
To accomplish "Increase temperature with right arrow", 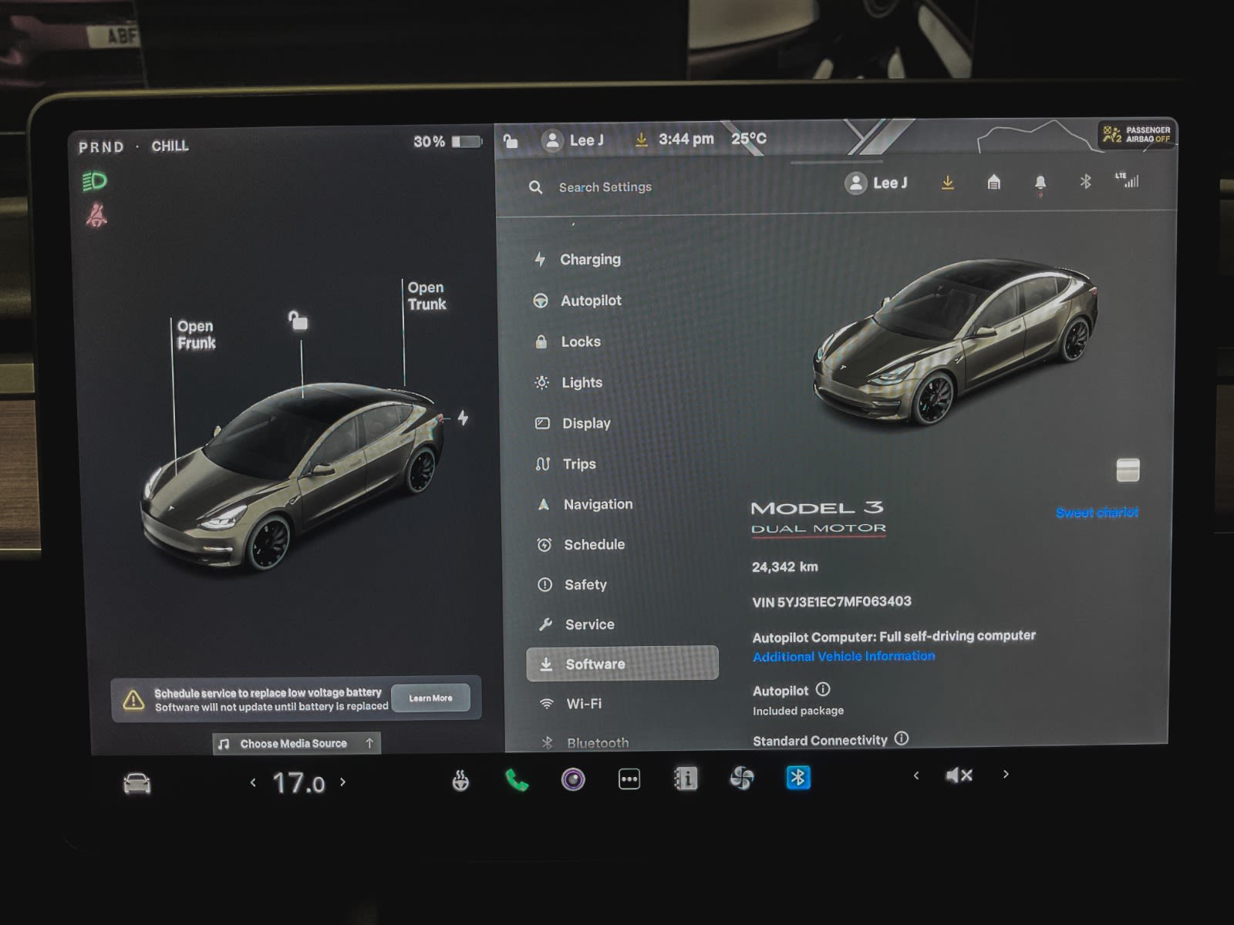I will tap(343, 782).
